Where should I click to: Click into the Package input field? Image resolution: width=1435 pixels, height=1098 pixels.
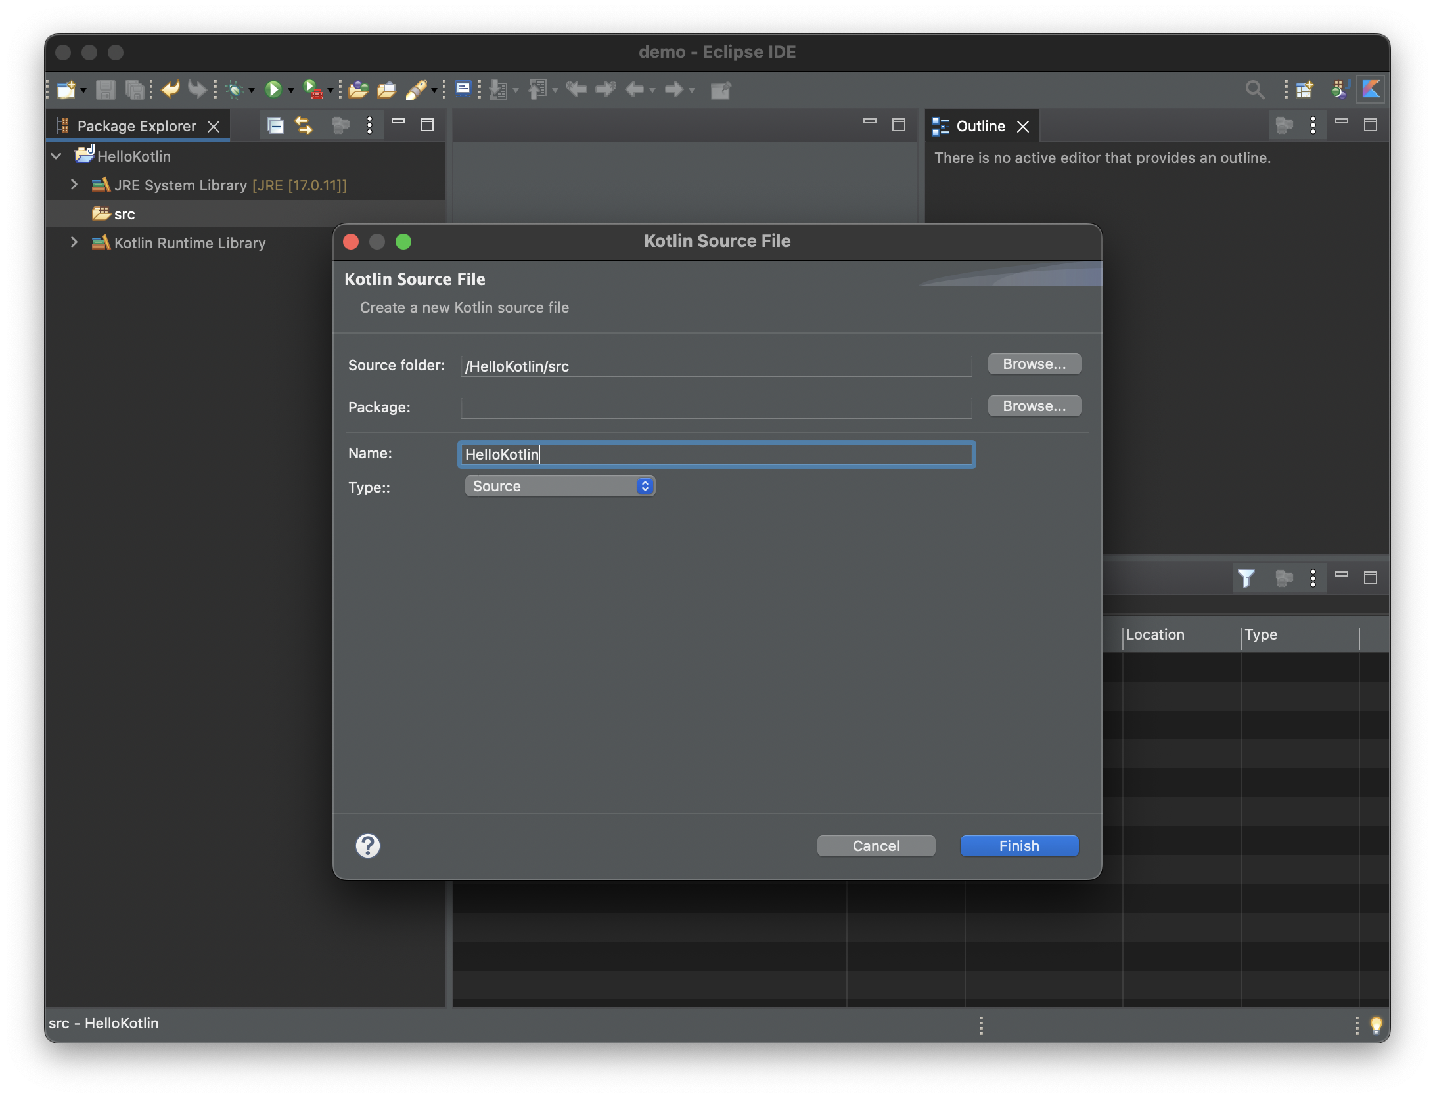coord(716,407)
